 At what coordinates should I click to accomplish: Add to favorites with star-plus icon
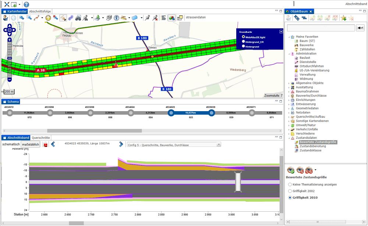point(343,18)
